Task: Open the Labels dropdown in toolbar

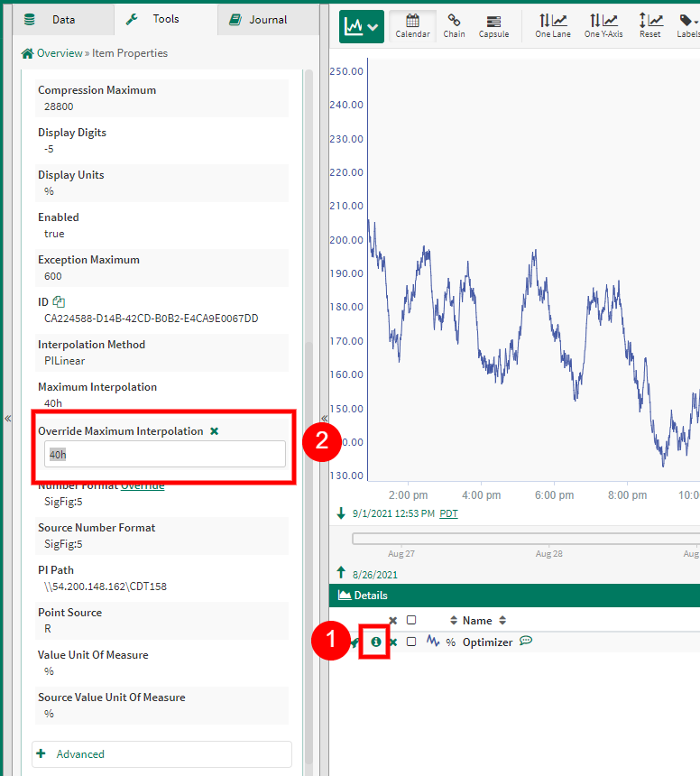Action: pyautogui.click(x=687, y=25)
